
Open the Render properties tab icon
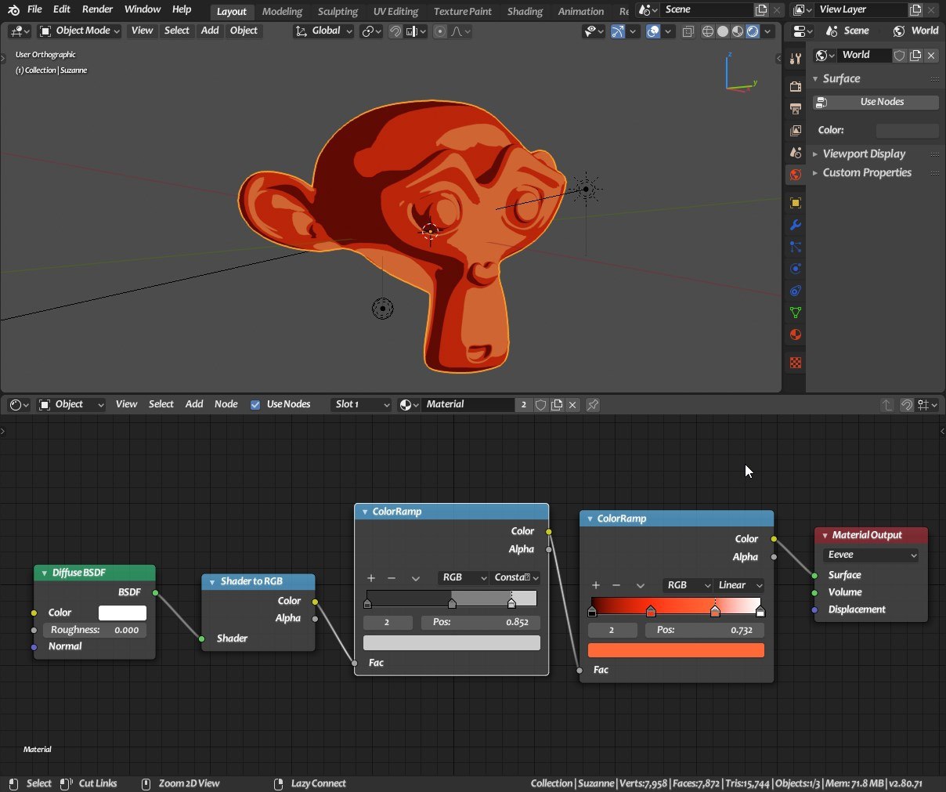pos(795,86)
